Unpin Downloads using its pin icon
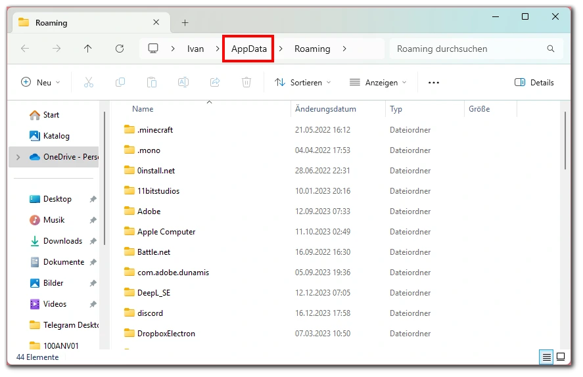Viewport: 583px width, 377px height. [x=93, y=241]
